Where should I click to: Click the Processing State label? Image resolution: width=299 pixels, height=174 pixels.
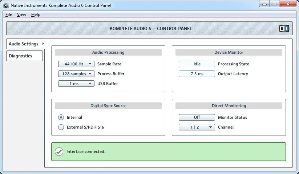(234, 64)
